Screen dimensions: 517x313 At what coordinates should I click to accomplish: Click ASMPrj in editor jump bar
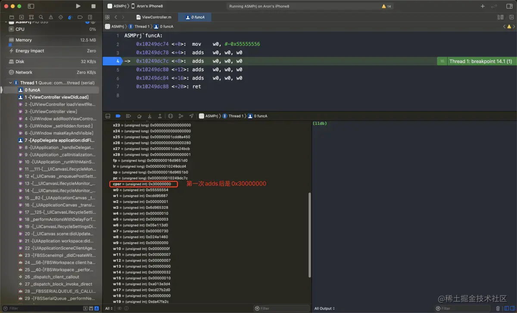coord(115,26)
